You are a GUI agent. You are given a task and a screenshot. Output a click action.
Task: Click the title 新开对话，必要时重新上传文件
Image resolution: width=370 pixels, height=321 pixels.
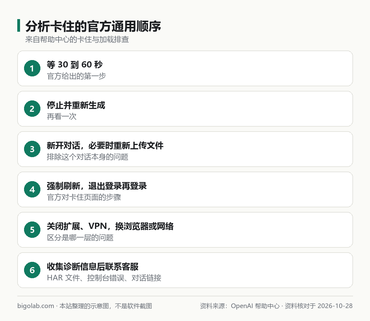pyautogui.click(x=105, y=146)
